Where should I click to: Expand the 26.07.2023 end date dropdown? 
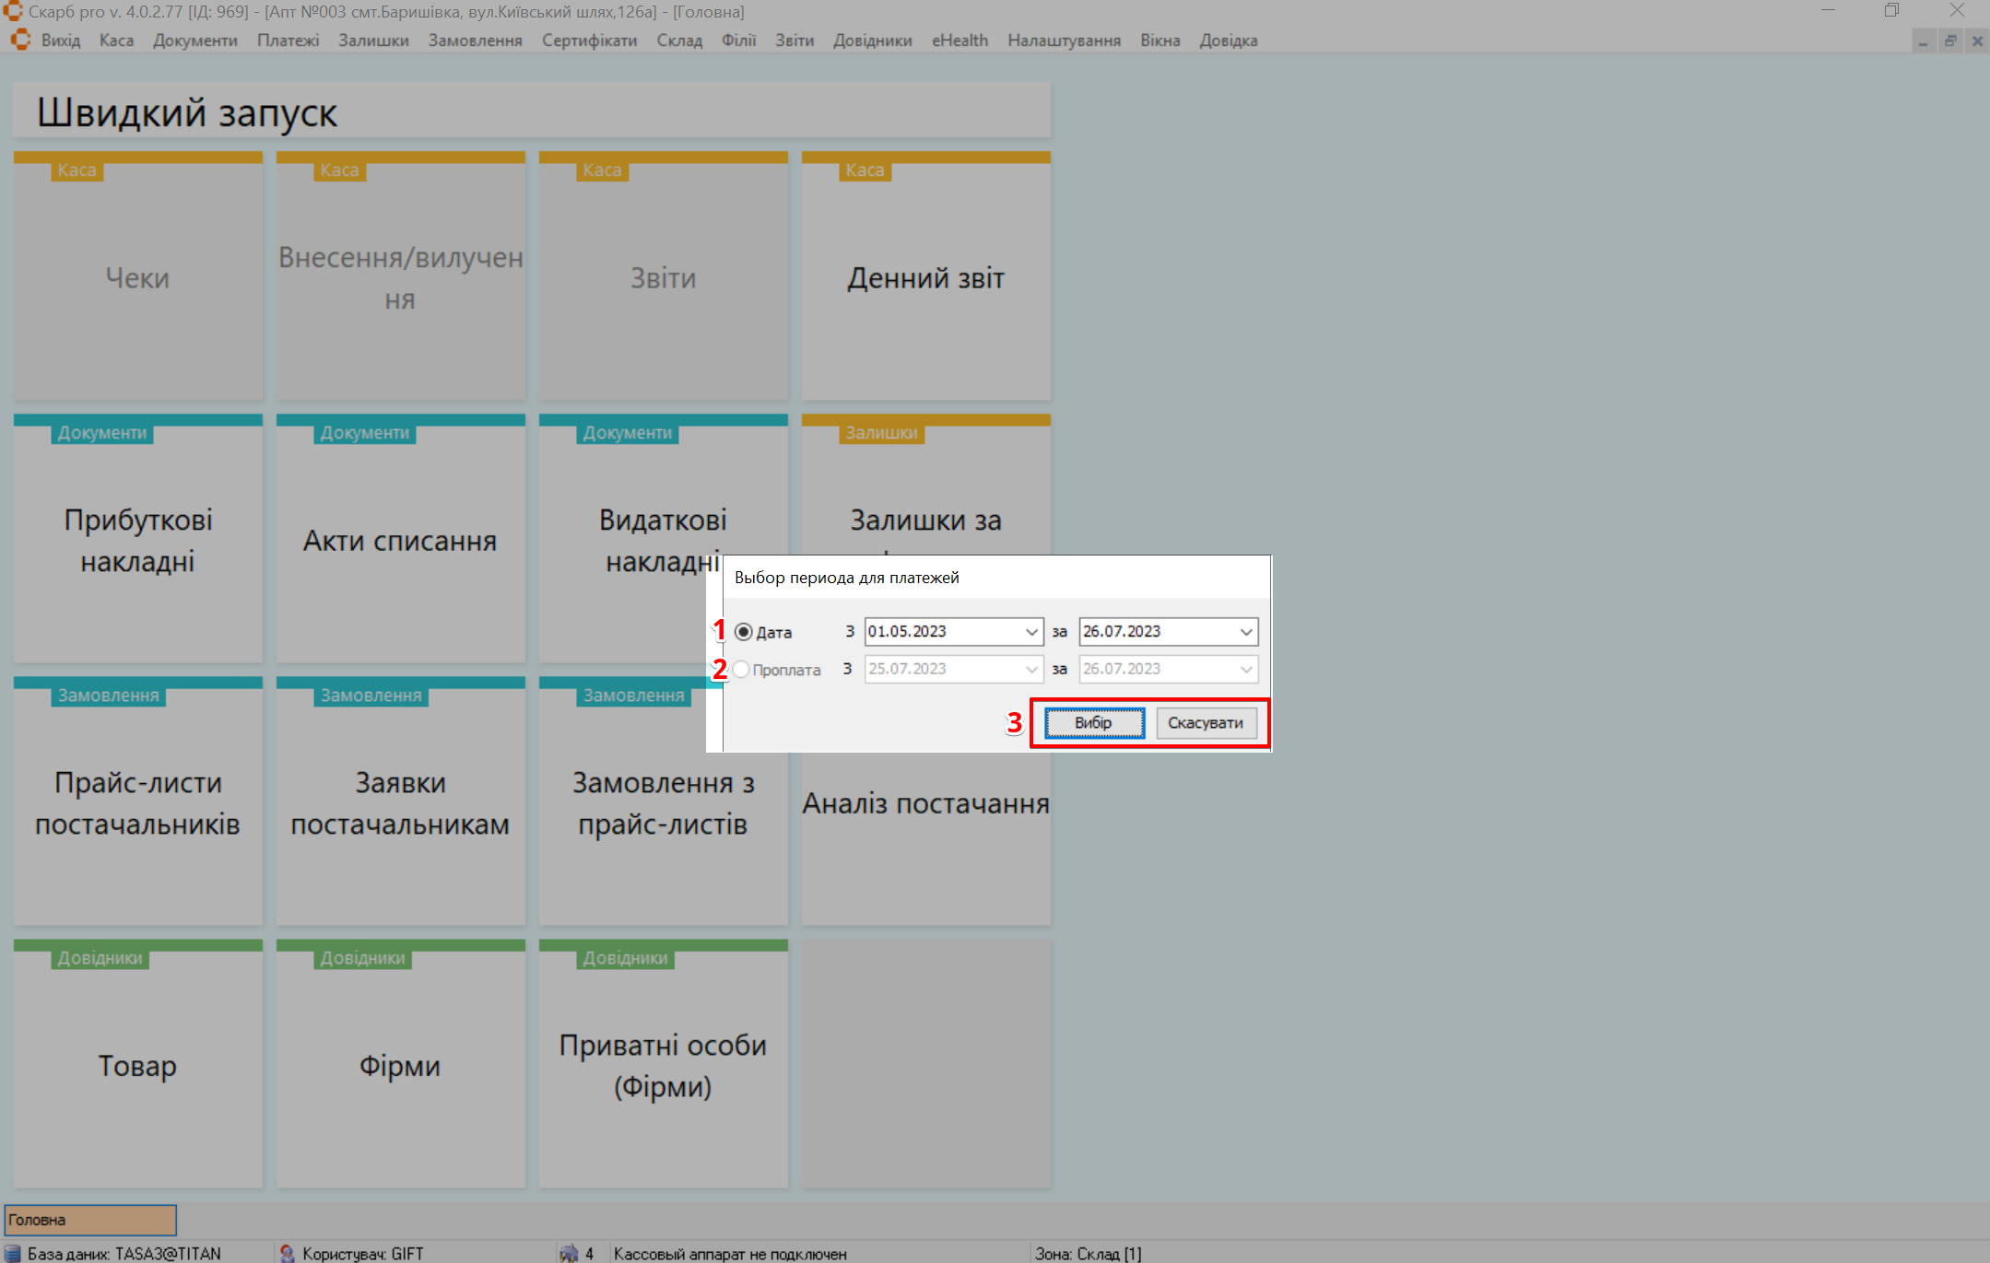pyautogui.click(x=1246, y=632)
